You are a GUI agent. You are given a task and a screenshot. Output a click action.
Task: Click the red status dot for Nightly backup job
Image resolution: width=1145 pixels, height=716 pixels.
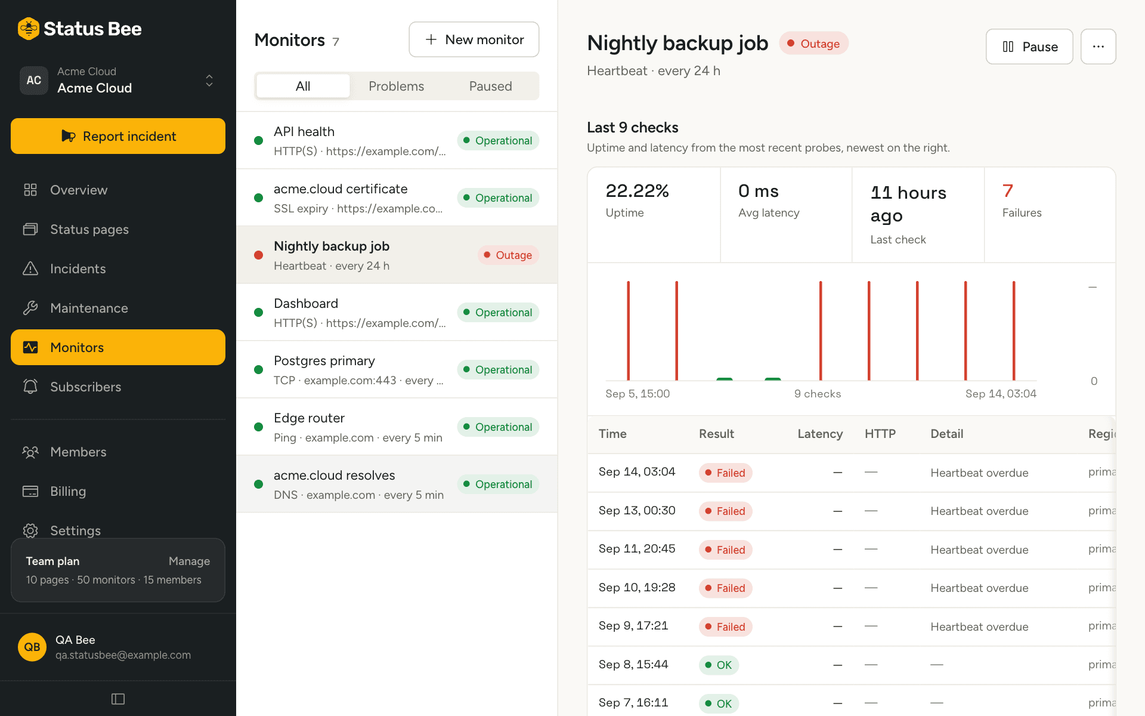tap(258, 255)
